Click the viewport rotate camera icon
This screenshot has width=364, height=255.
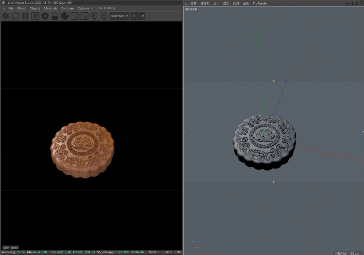[x=357, y=3]
